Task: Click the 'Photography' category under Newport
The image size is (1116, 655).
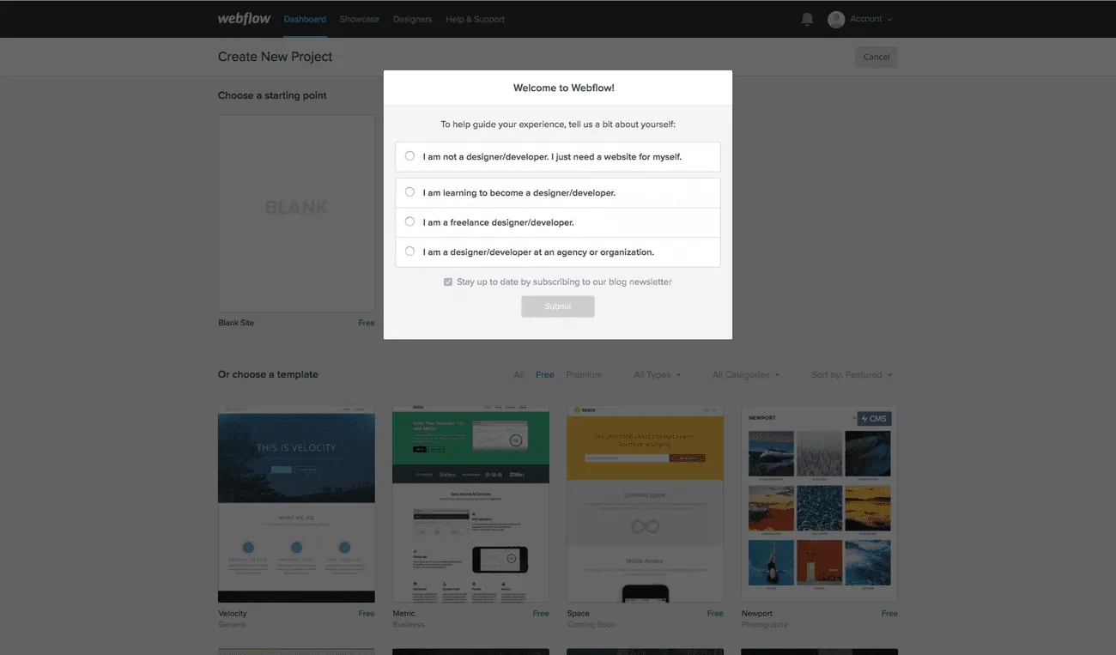Action: point(764,624)
